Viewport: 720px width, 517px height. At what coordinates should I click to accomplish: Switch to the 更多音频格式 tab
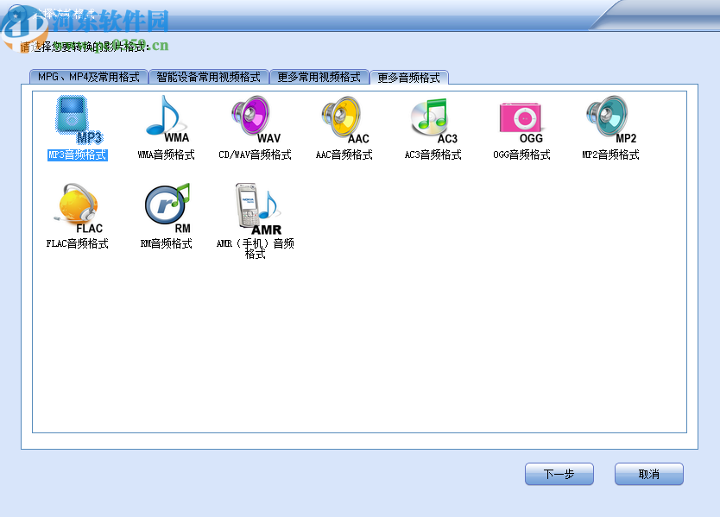click(x=411, y=76)
